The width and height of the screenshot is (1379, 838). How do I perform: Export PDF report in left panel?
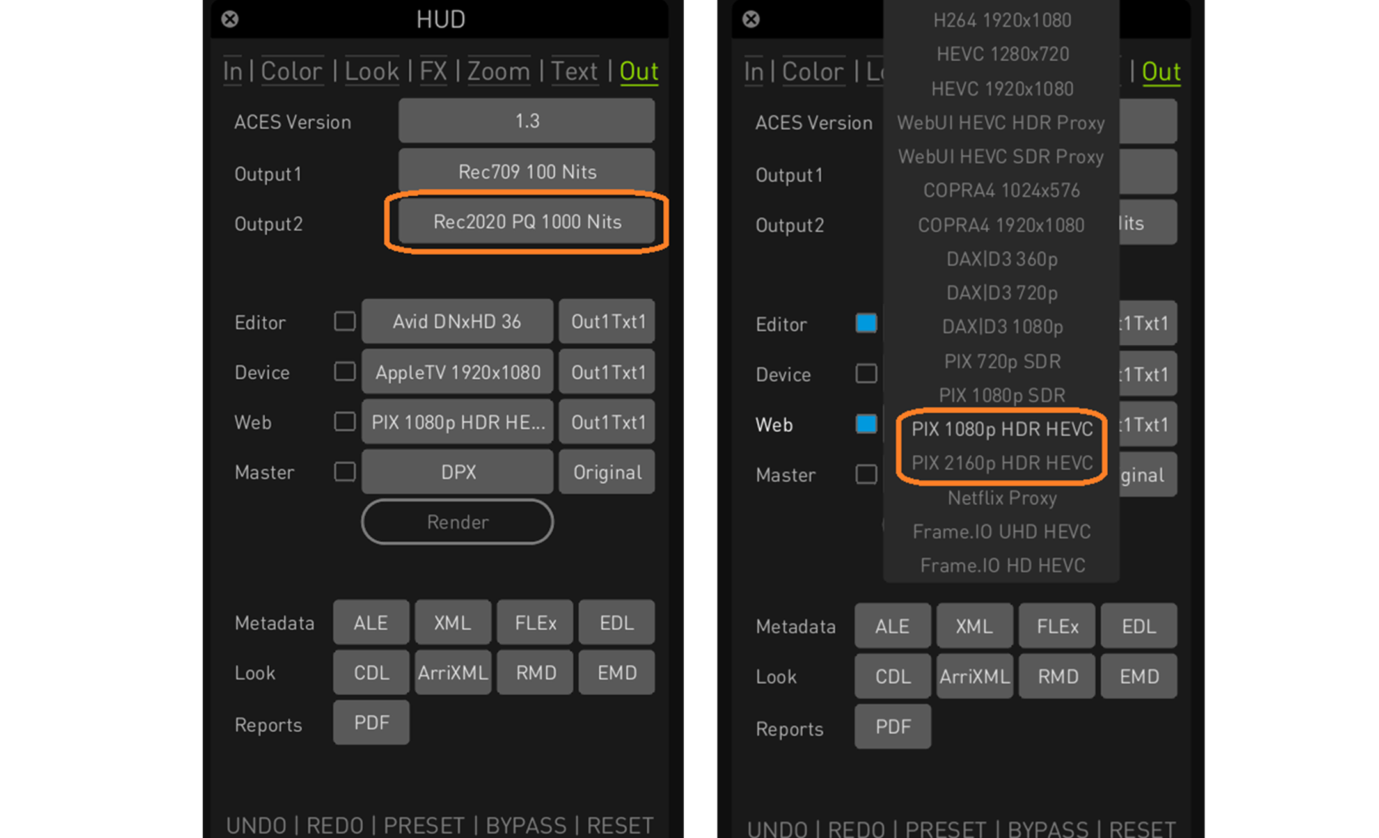371,723
